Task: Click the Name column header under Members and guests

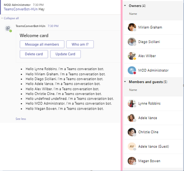Action: tap(133, 90)
